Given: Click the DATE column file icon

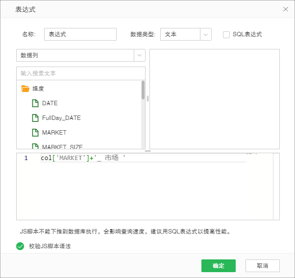Looking at the screenshot, I should (35, 103).
